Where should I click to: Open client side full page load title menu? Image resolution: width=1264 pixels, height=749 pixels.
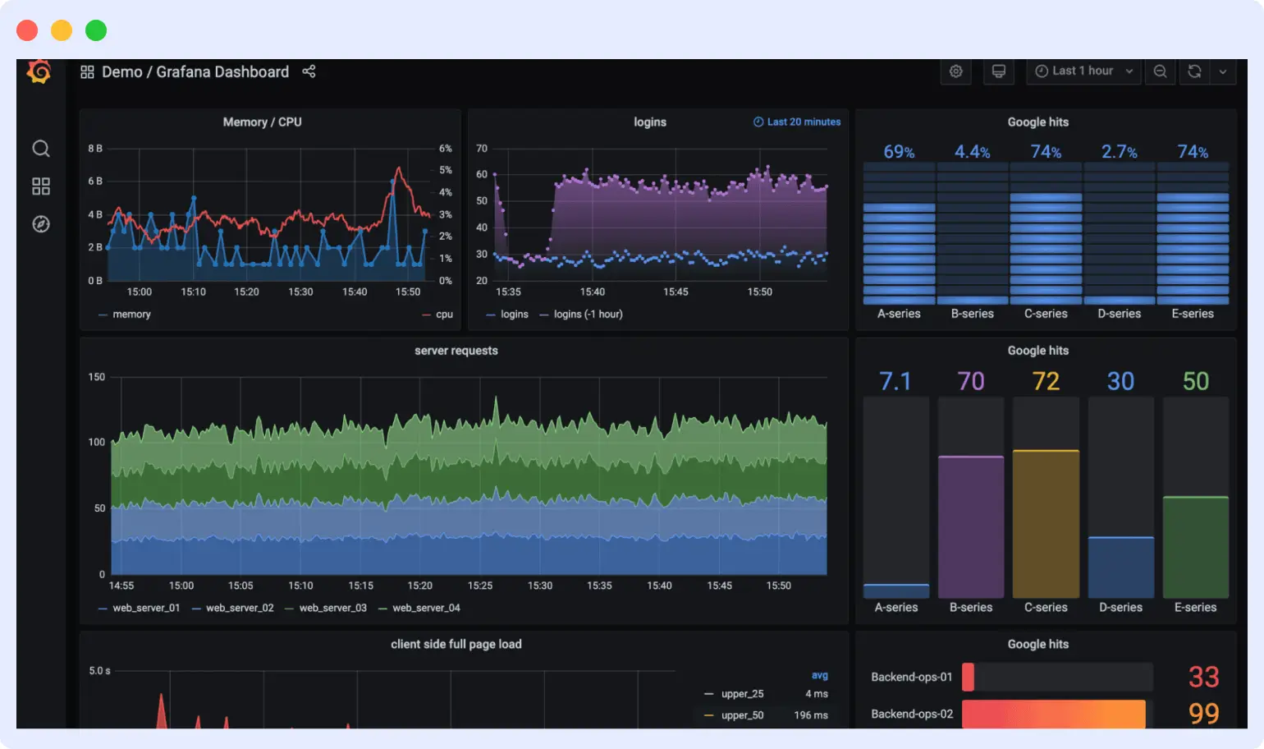point(456,644)
